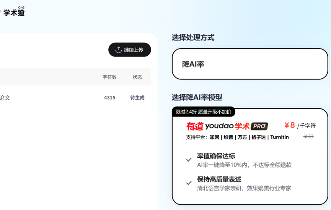The image size is (331, 210).
Task: Click the 选择降AI率模型 section title
Action: click(x=197, y=97)
